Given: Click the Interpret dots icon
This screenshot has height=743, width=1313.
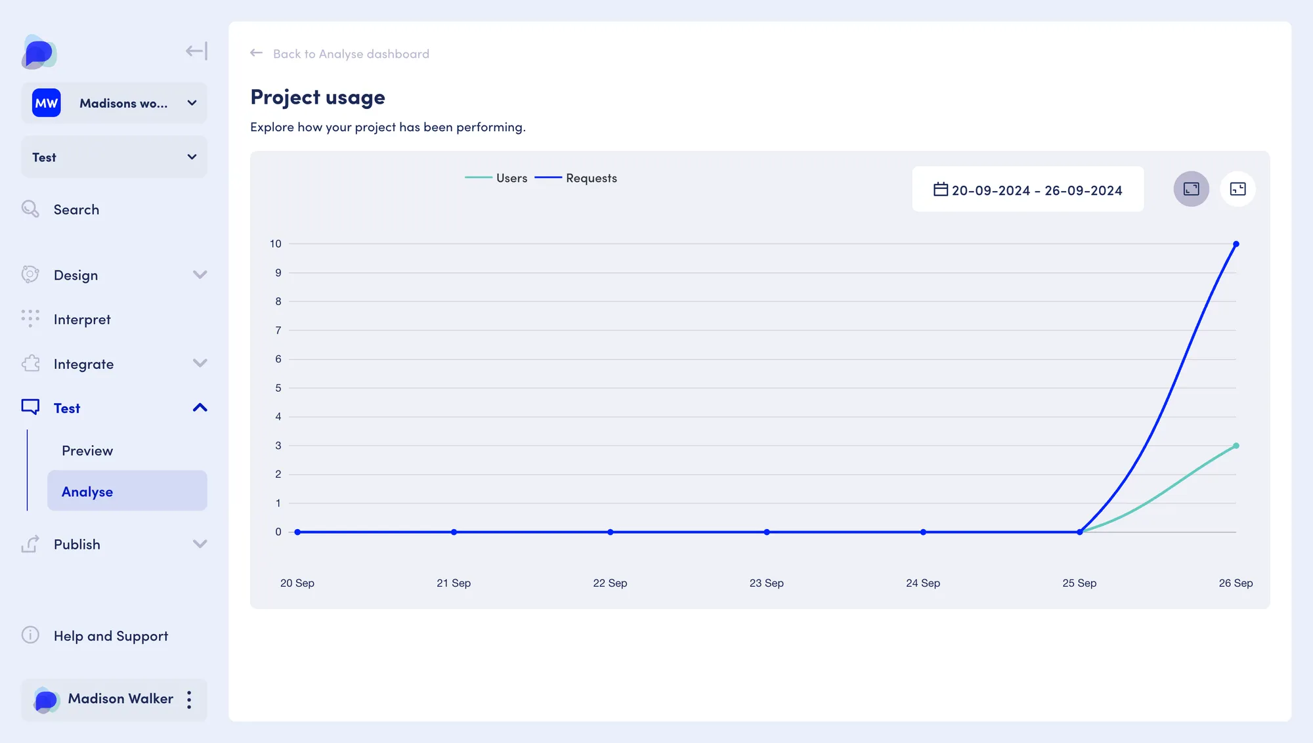Looking at the screenshot, I should tap(30, 318).
